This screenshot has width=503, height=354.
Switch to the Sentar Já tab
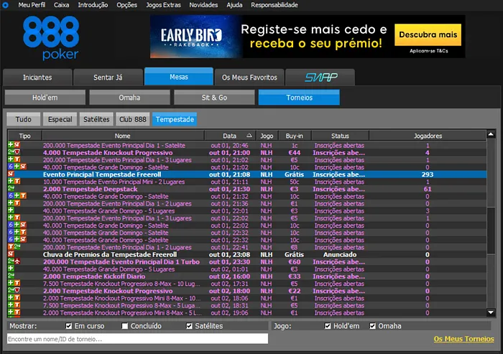(x=108, y=78)
